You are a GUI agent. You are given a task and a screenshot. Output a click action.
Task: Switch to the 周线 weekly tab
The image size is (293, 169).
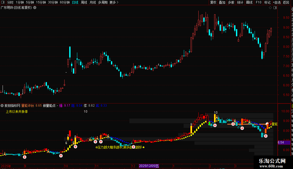84,2
